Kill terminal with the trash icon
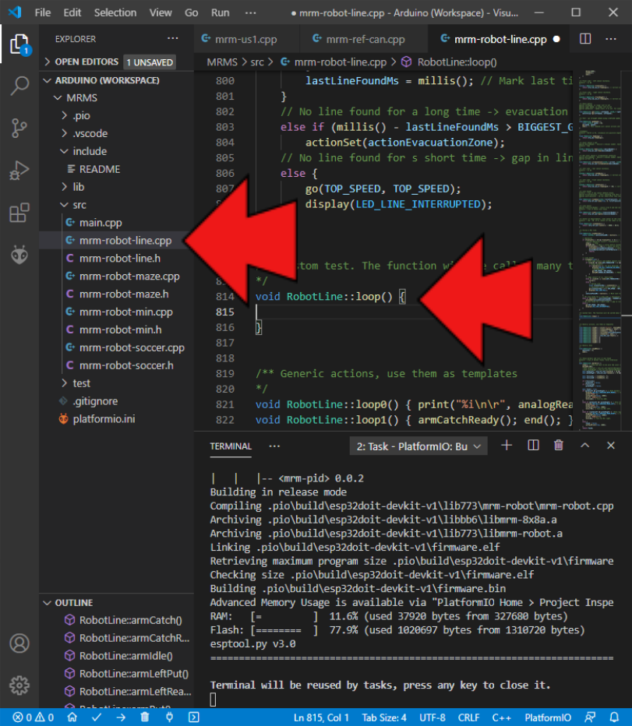The image size is (632, 726). click(x=559, y=446)
